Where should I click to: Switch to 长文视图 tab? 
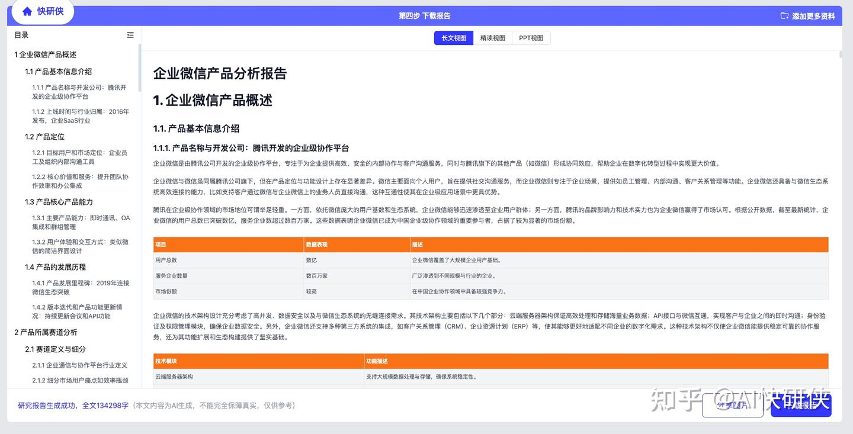[454, 38]
